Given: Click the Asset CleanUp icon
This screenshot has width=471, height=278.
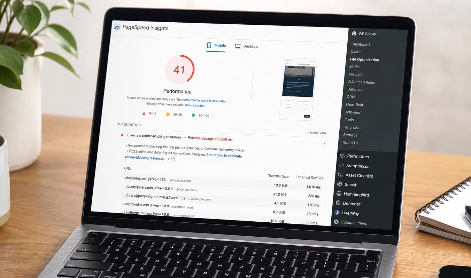Looking at the screenshot, I should [340, 175].
